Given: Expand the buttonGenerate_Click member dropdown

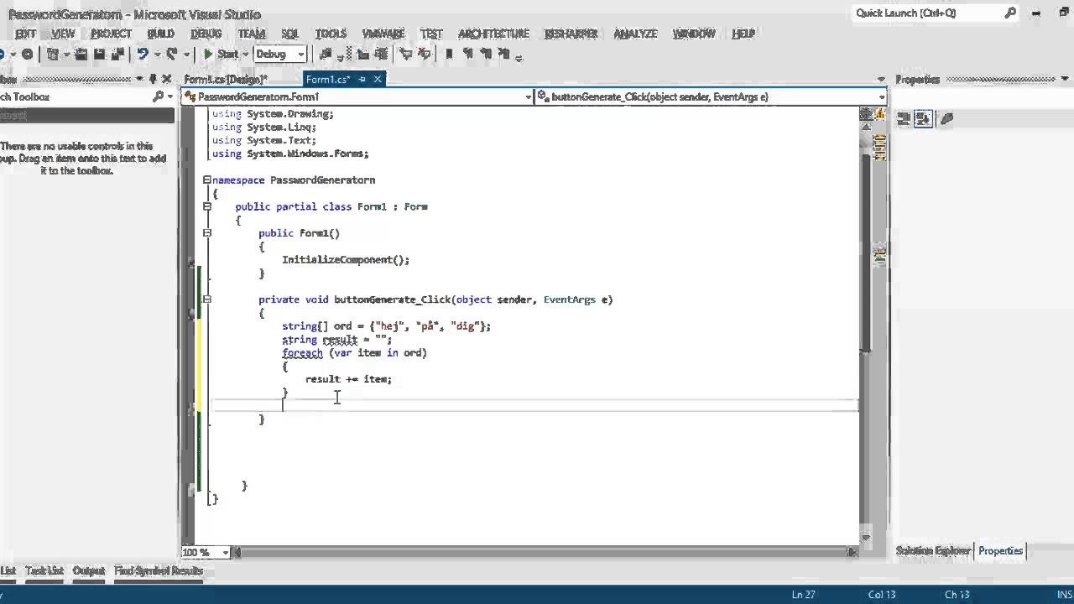Looking at the screenshot, I should pyautogui.click(x=881, y=96).
